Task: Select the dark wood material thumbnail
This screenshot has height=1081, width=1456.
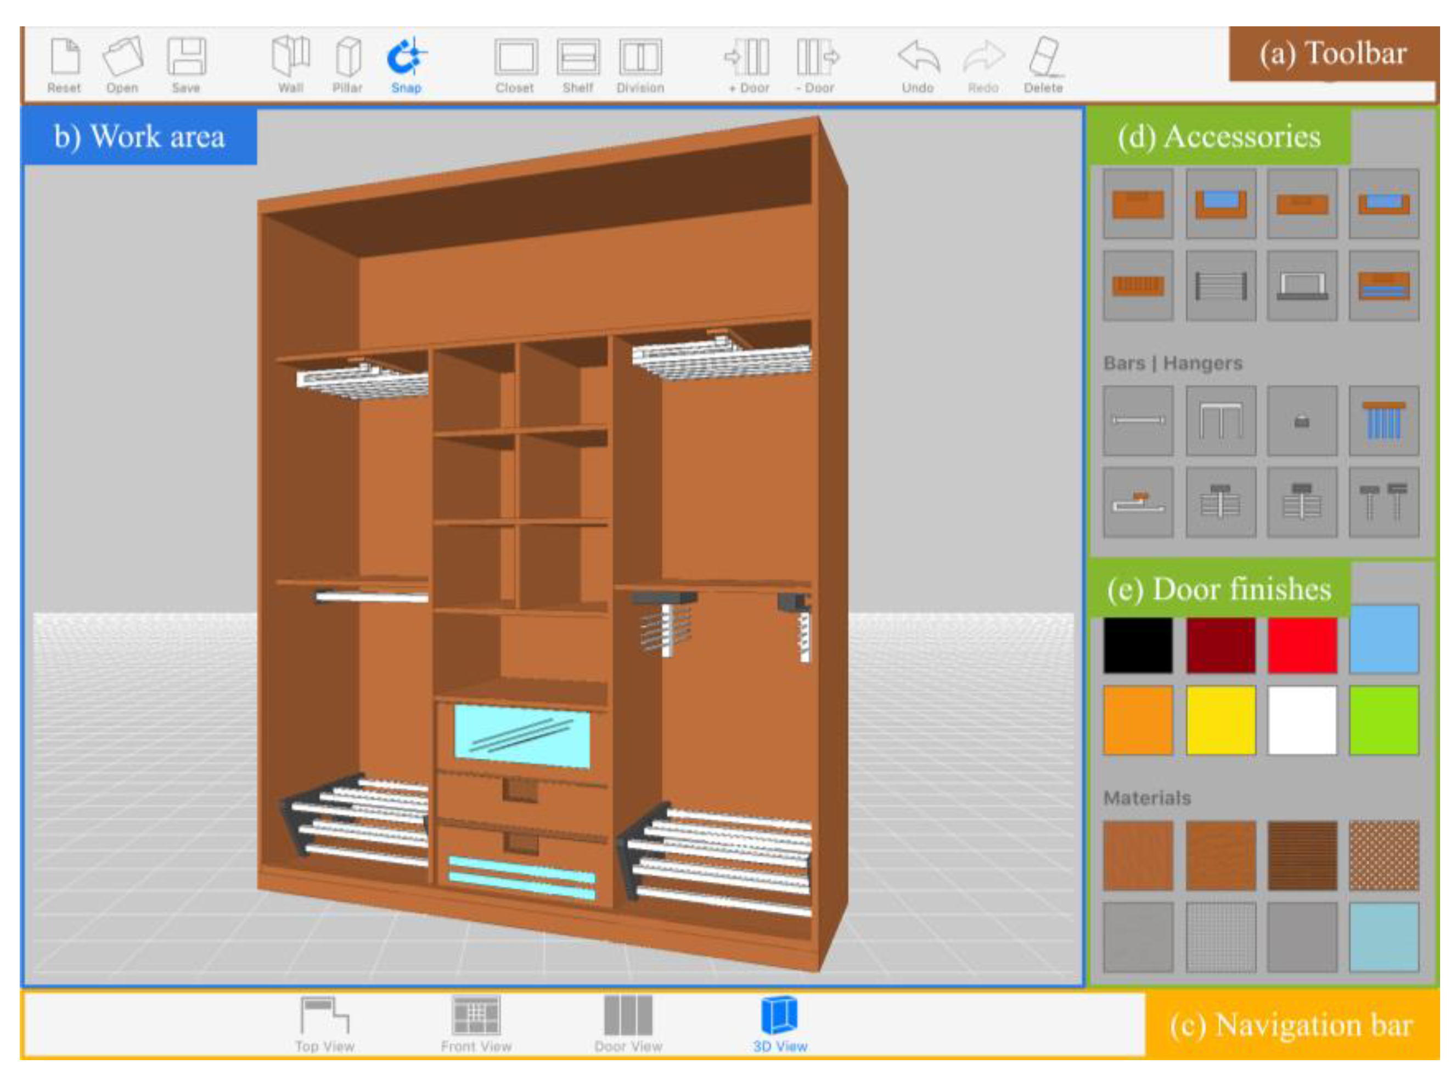Action: click(1302, 855)
